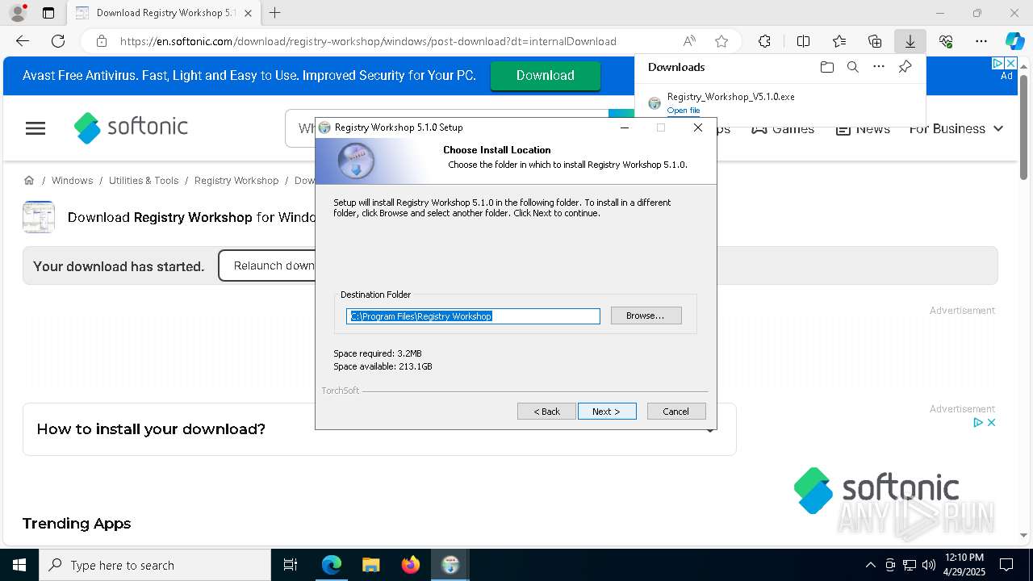Click the green Avast Download button
The image size is (1033, 581).
pyautogui.click(x=546, y=75)
